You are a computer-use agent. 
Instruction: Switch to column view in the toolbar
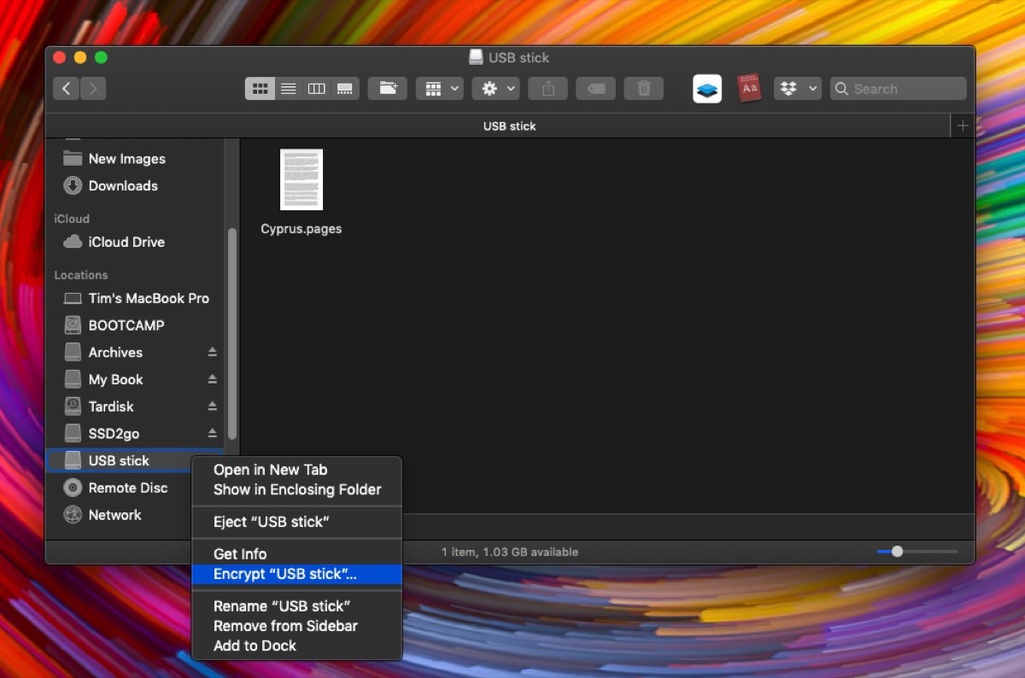point(316,88)
